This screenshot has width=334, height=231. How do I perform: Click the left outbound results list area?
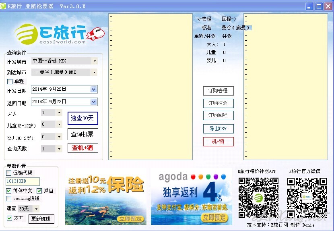[x=151, y=87]
